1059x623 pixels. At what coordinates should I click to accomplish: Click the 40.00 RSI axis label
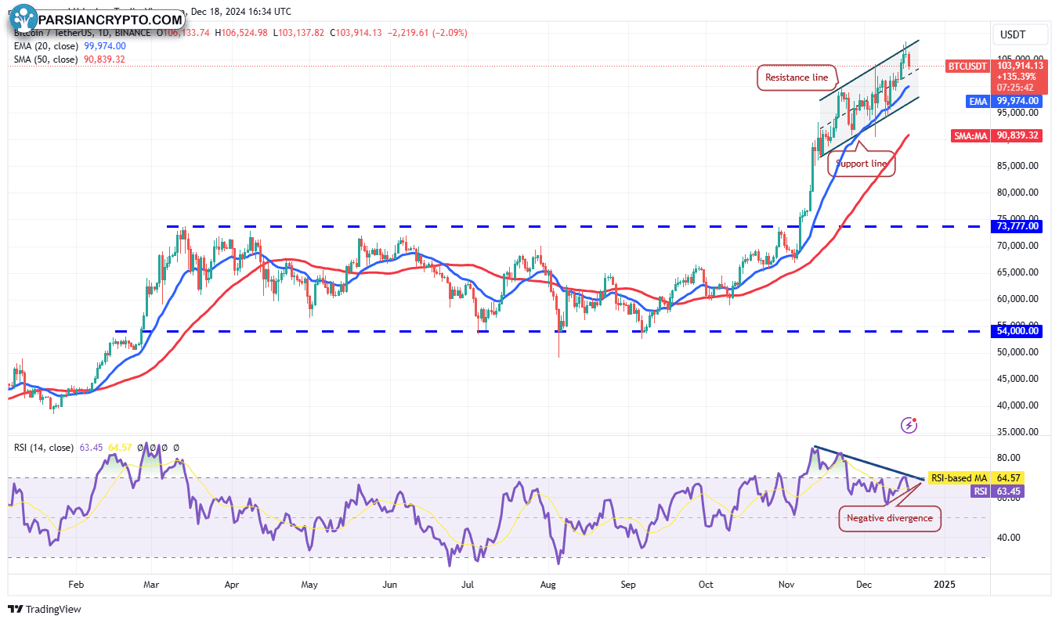click(1009, 538)
